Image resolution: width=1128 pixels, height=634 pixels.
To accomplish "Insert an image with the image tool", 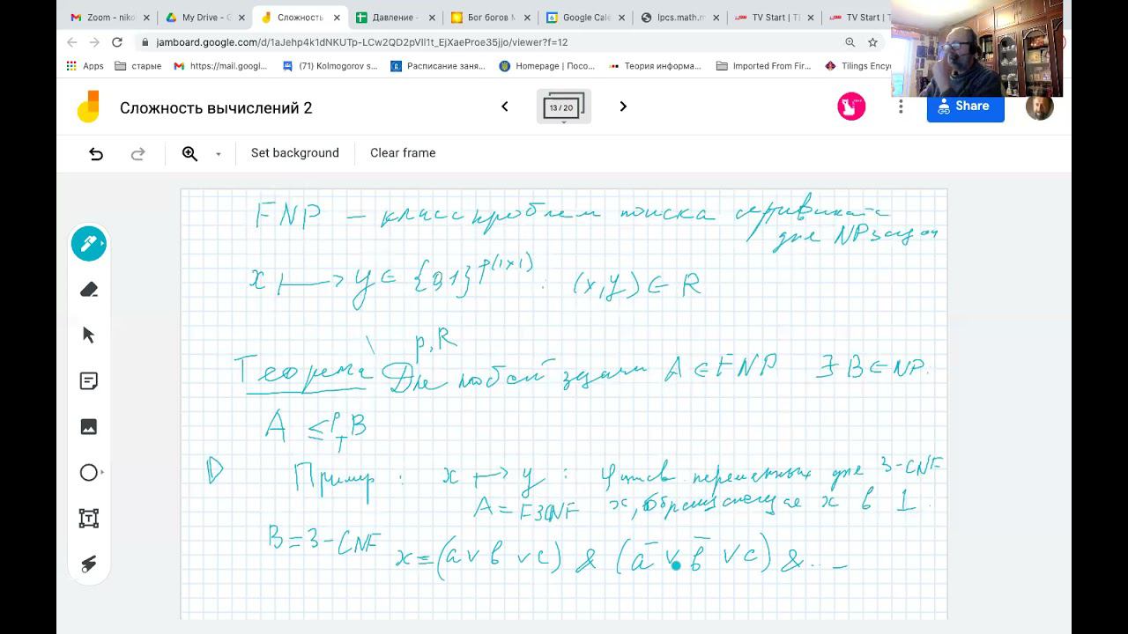I will 89,427.
